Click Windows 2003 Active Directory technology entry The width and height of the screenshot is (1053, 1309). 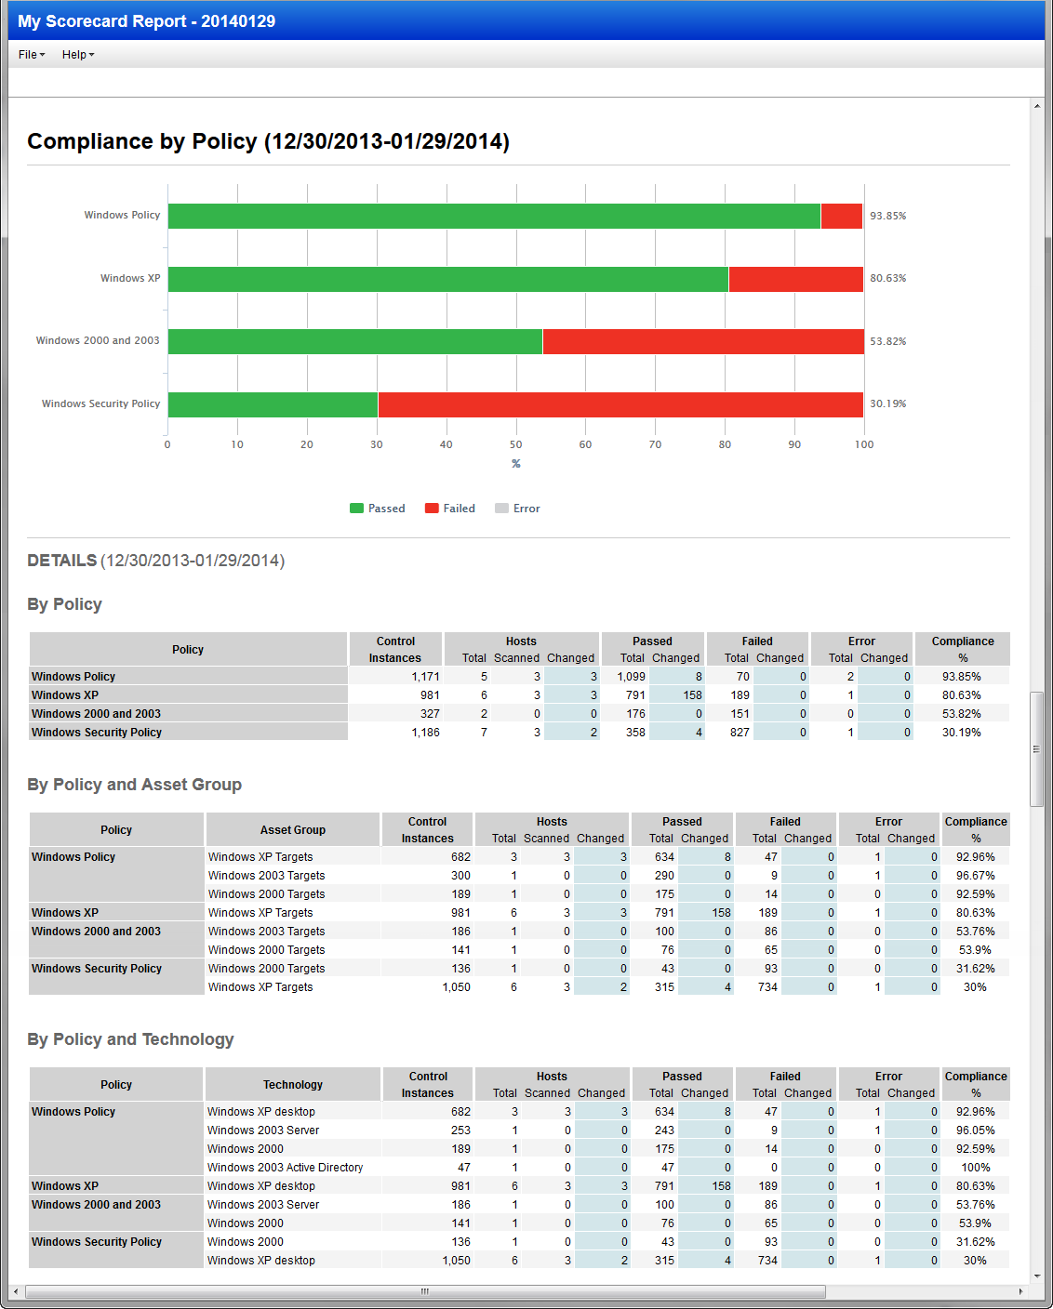pyautogui.click(x=284, y=1167)
